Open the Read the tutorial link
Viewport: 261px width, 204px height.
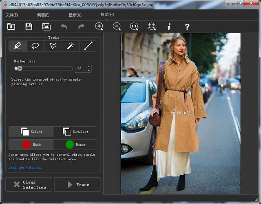(x=24, y=167)
